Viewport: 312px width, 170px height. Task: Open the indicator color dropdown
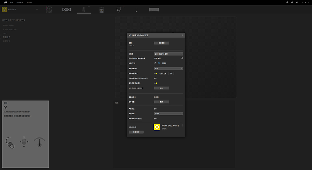(169, 69)
